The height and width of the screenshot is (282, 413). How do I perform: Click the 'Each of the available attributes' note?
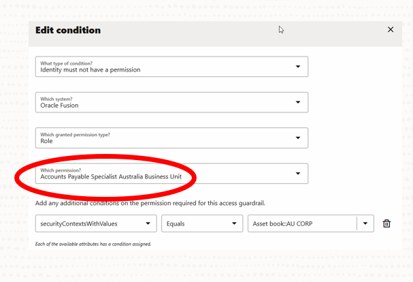coord(93,244)
